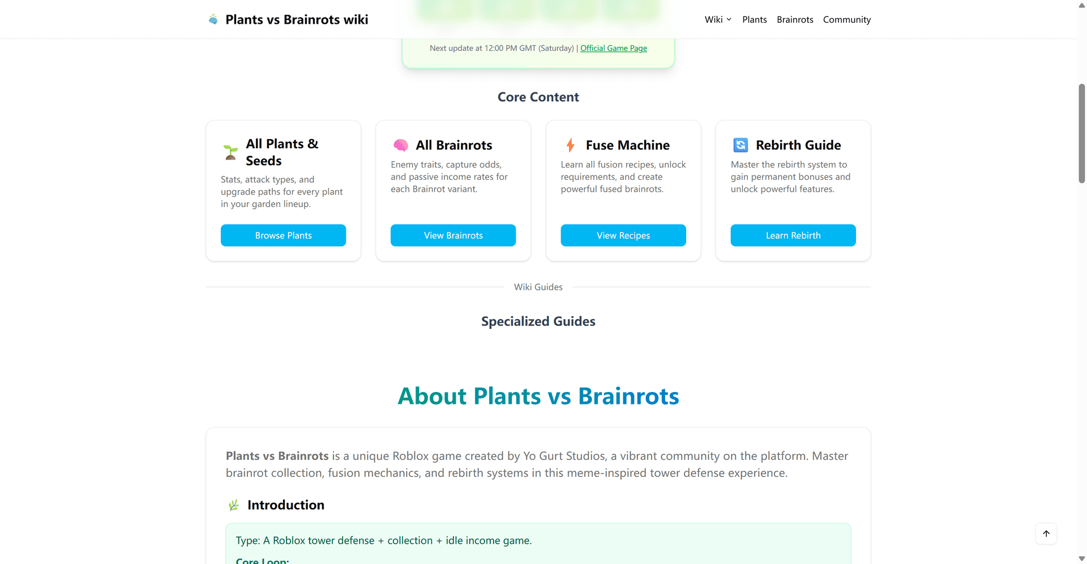Open the Official Game Page link
The height and width of the screenshot is (564, 1087).
(613, 48)
